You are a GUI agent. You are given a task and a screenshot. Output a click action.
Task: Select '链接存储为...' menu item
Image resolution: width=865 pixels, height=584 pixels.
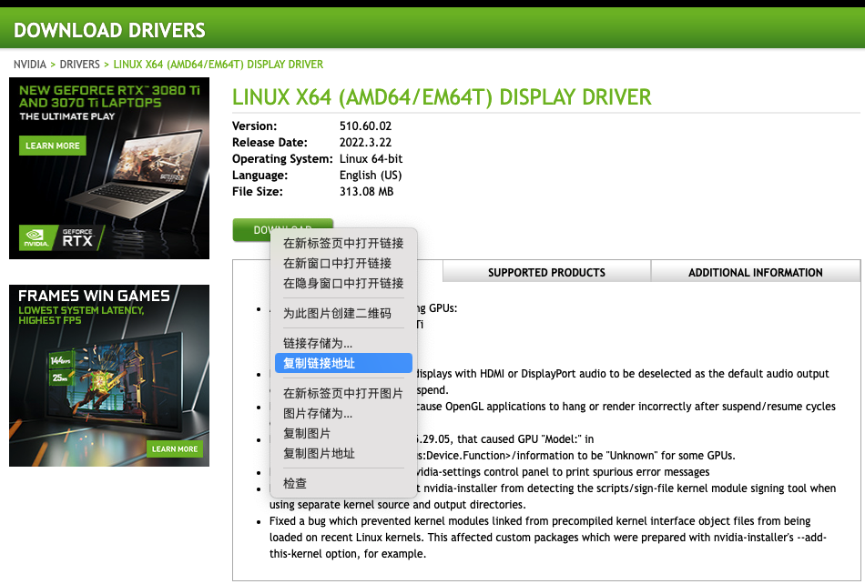tap(343, 343)
